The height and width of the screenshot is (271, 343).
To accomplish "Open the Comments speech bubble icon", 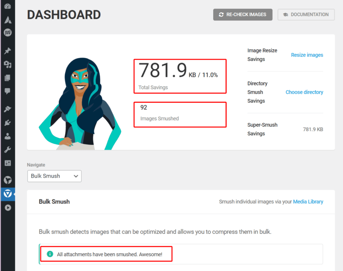I will (8, 91).
